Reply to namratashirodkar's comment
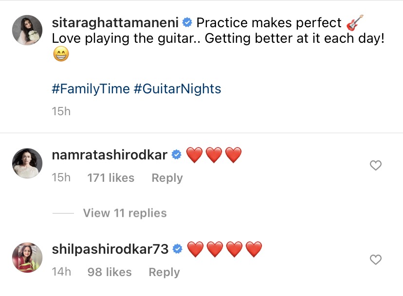 pos(167,178)
